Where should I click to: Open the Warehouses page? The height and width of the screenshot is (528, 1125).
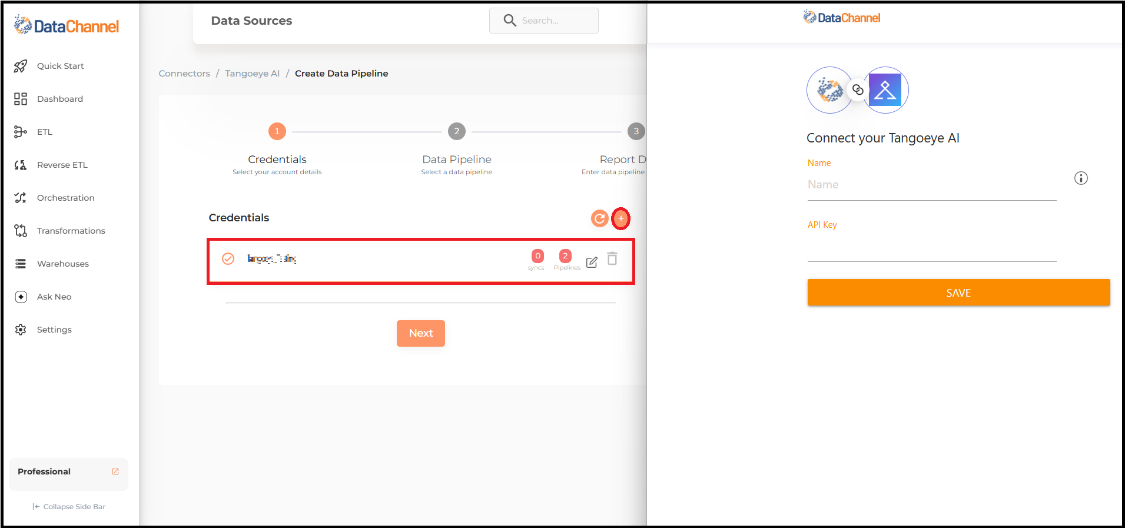click(x=62, y=264)
